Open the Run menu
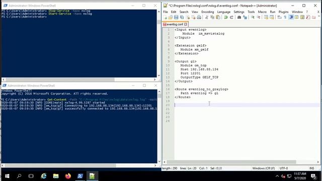Viewport: 322px width, 181px height. tap(273, 12)
